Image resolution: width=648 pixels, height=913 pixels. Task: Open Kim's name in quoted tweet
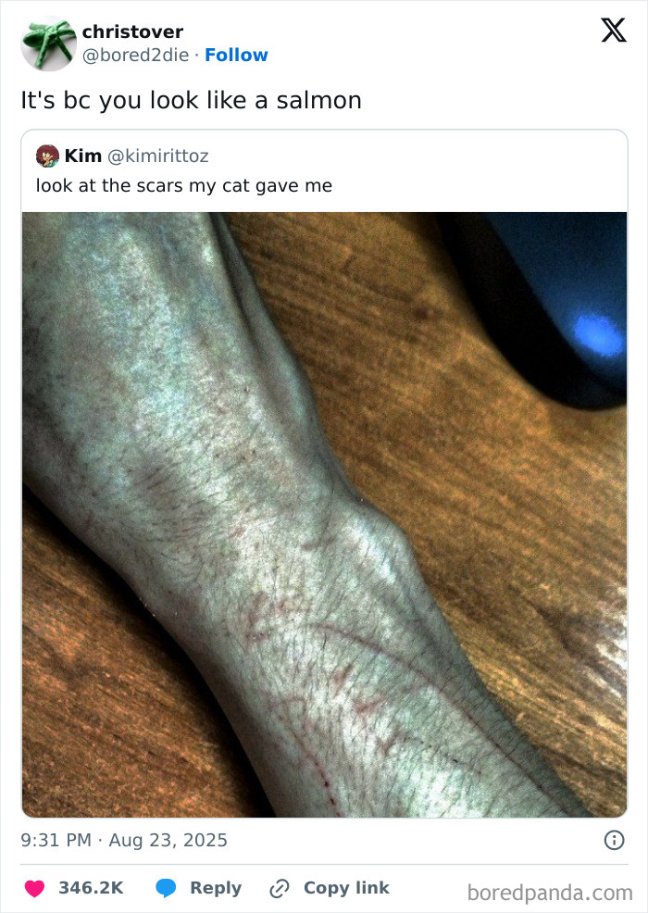(83, 156)
